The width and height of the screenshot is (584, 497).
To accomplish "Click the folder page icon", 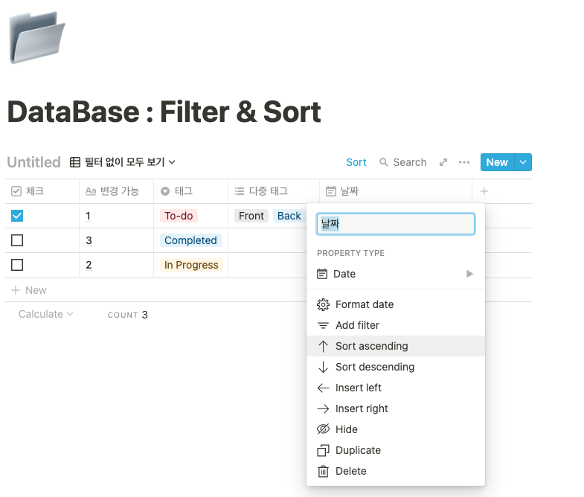I will click(36, 38).
